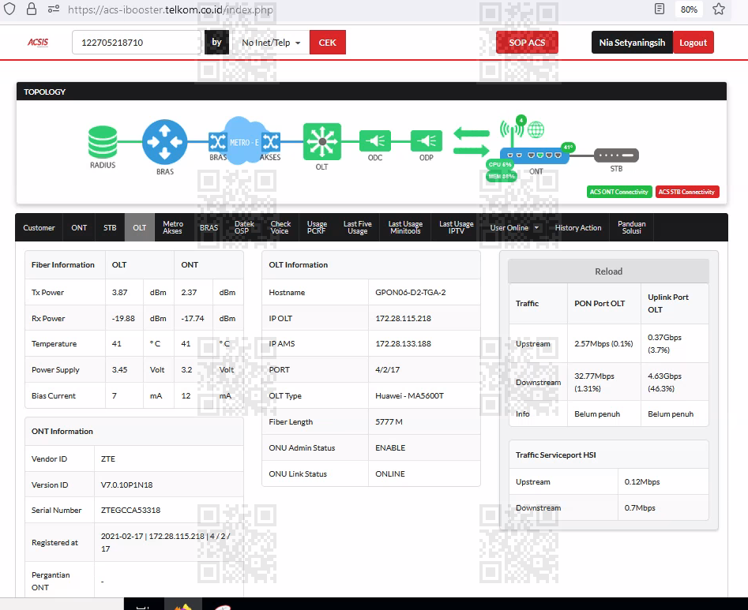The height and width of the screenshot is (610, 748).
Task: Click the WiFi antenna icon above ONT
Action: [512, 131]
